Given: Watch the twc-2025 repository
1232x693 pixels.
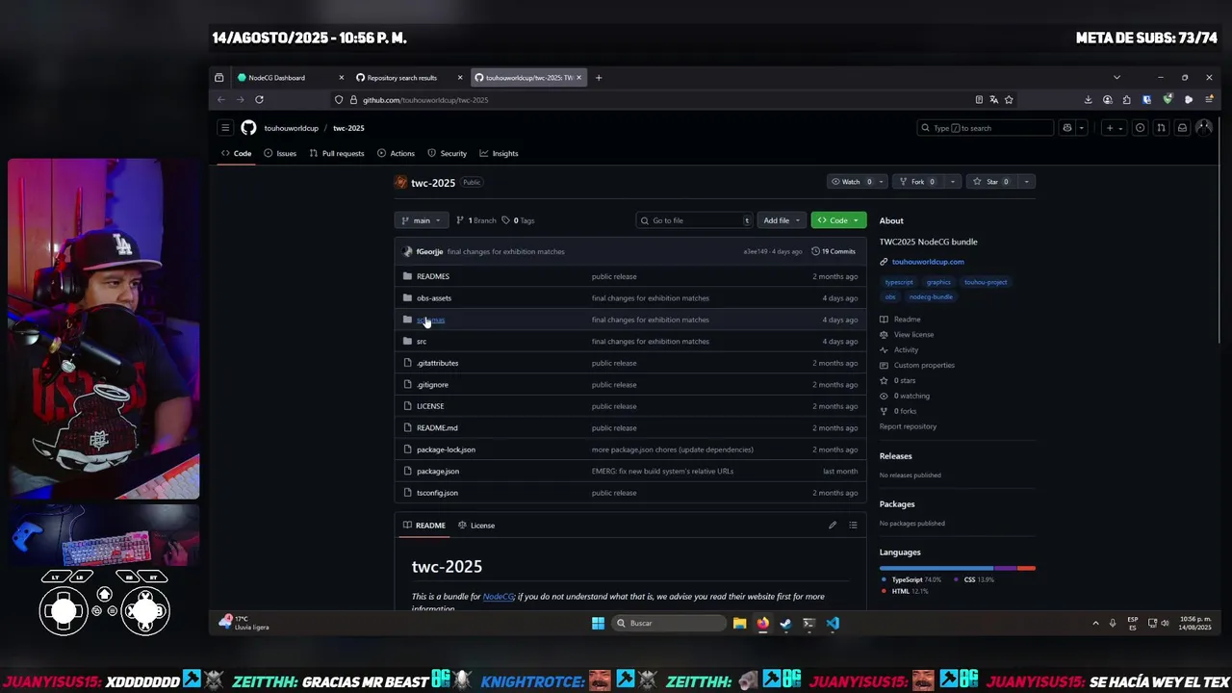Looking at the screenshot, I should pyautogui.click(x=851, y=182).
